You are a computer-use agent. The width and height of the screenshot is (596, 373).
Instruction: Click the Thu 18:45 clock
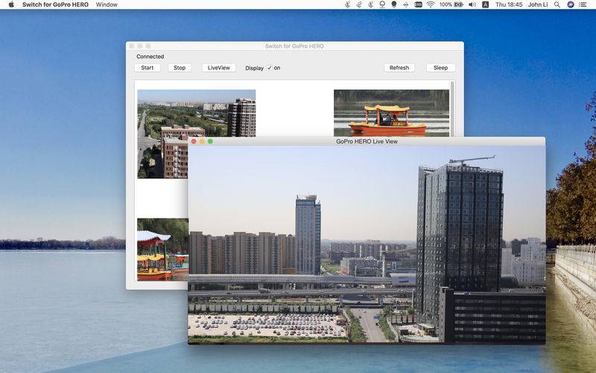(509, 4)
